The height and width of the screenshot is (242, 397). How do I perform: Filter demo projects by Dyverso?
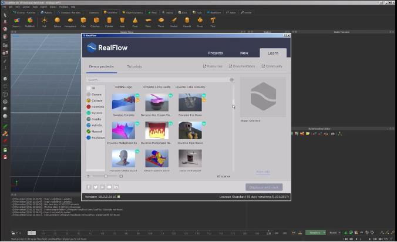(x=95, y=113)
